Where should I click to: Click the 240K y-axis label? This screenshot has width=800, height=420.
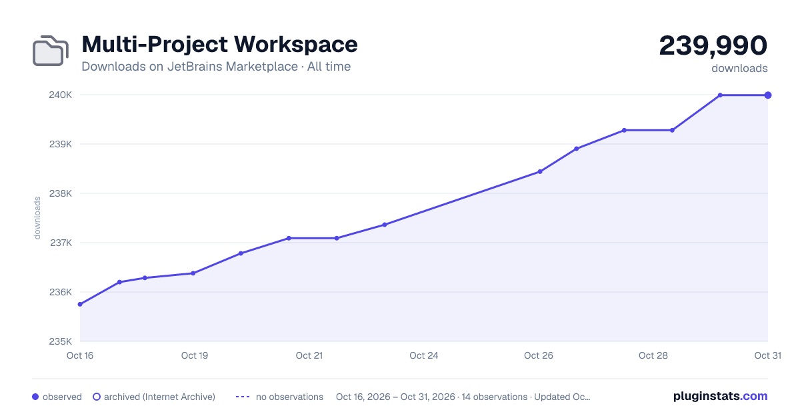[61, 95]
